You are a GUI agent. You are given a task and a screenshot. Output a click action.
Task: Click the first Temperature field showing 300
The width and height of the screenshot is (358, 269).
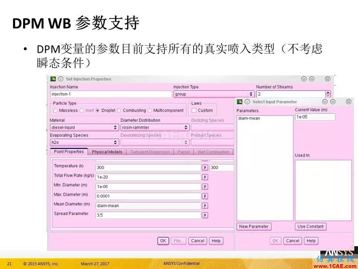[x=148, y=168]
